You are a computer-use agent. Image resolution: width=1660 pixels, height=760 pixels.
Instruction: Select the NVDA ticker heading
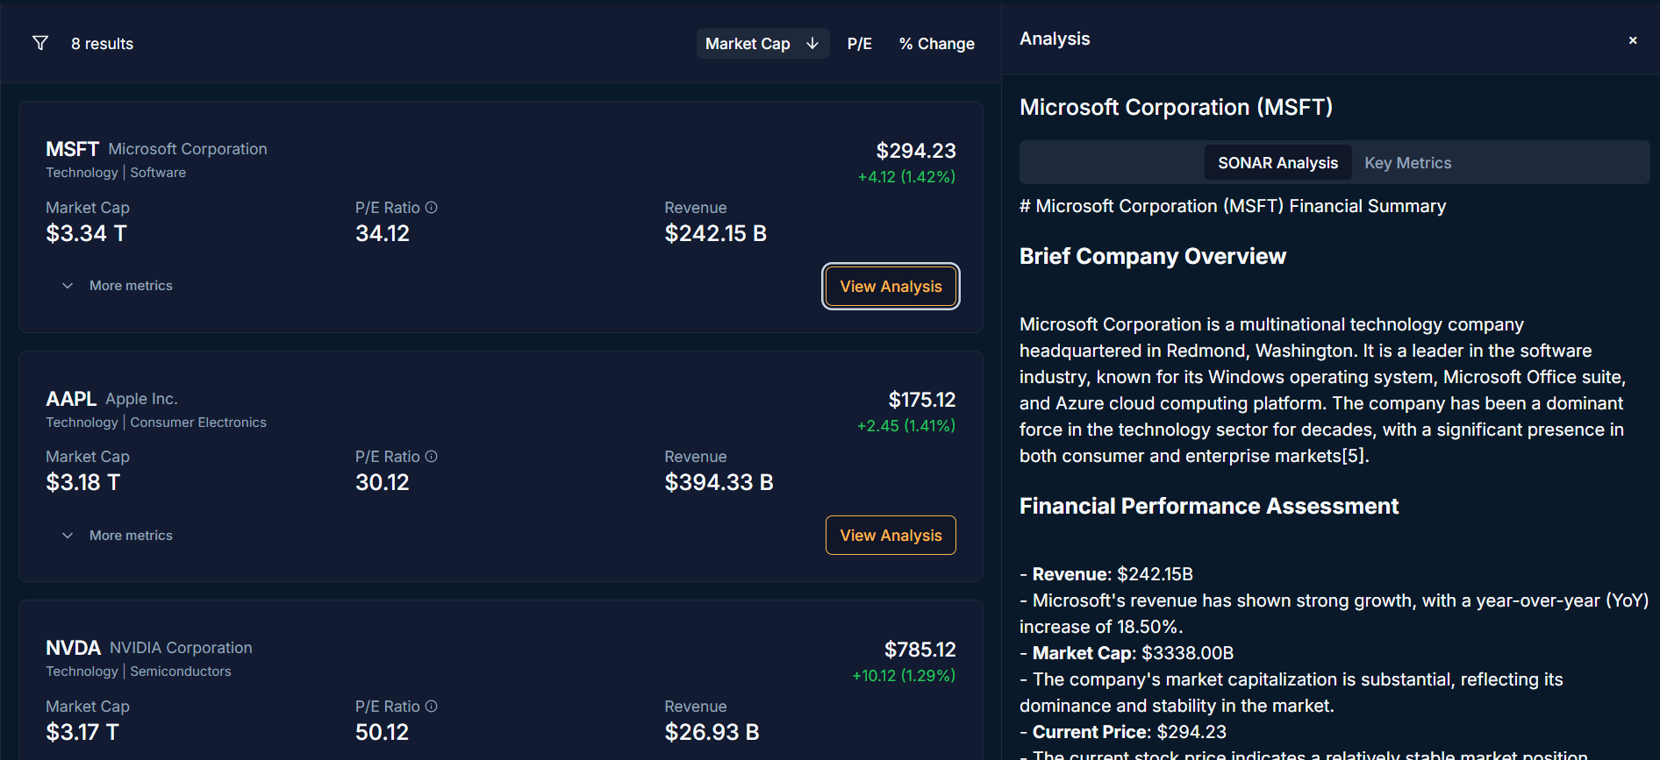(x=73, y=648)
